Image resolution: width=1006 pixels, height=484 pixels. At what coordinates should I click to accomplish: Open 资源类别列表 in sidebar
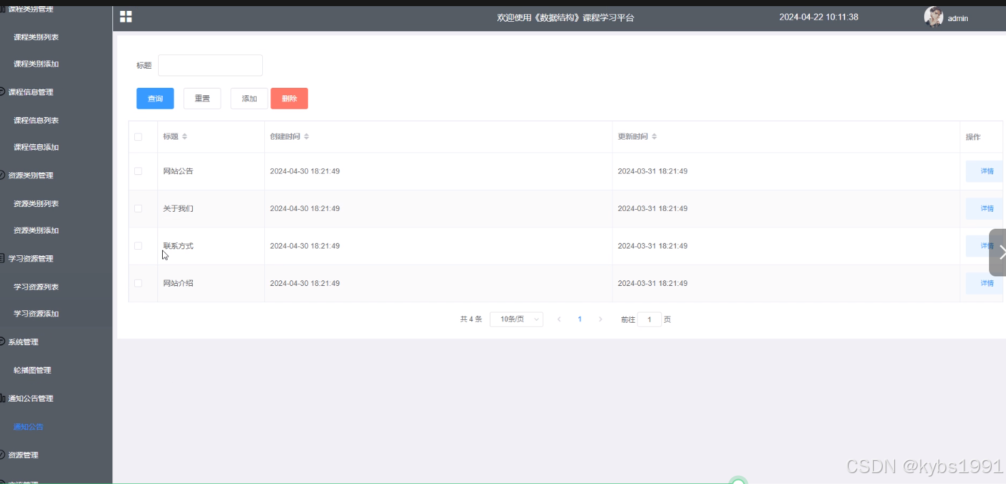pos(36,204)
